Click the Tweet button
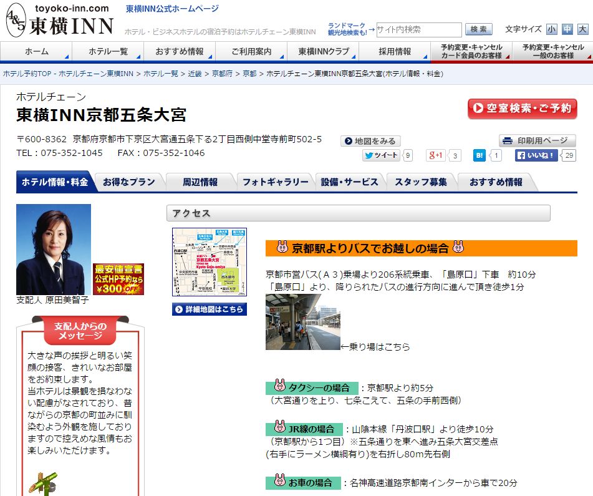Viewport: 593px width, 496px height. point(381,155)
